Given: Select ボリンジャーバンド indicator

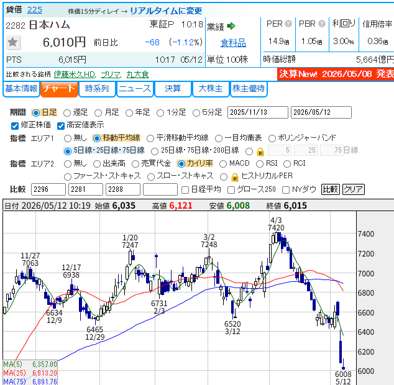Looking at the screenshot, I should click(x=272, y=138).
